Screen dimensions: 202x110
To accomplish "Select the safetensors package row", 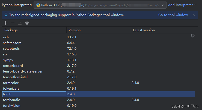I will tap(99, 43).
